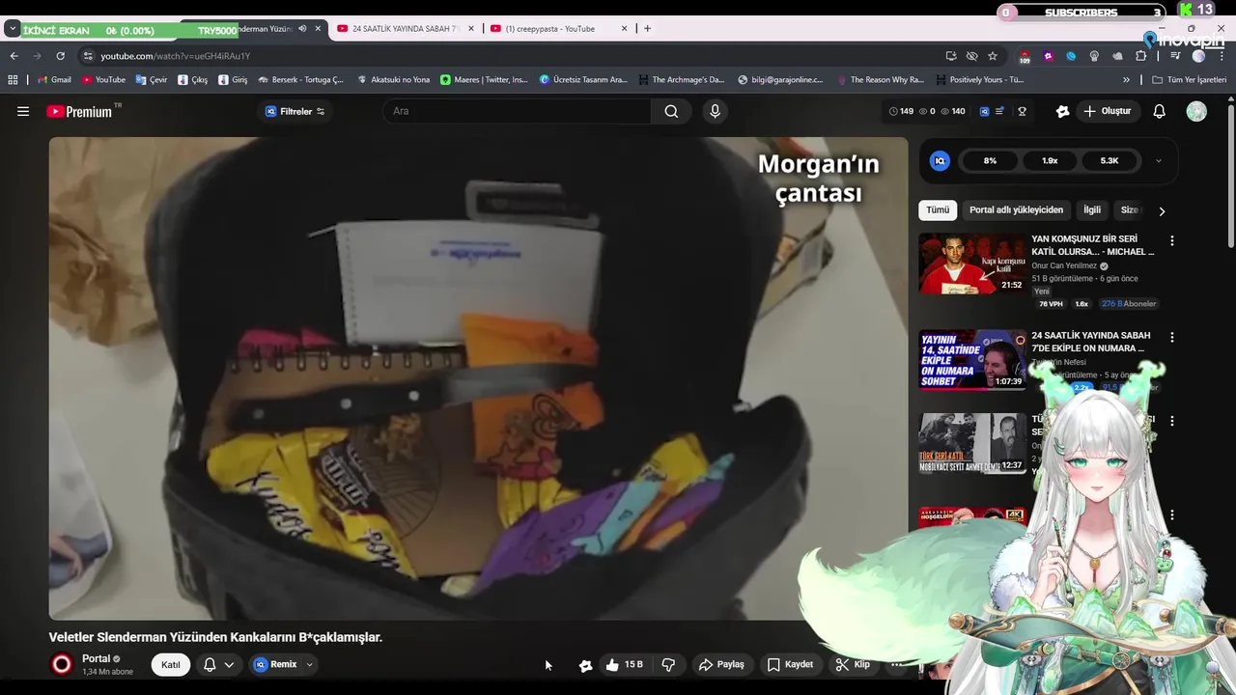
Task: Open a new browser tab with plus
Action: 647,29
